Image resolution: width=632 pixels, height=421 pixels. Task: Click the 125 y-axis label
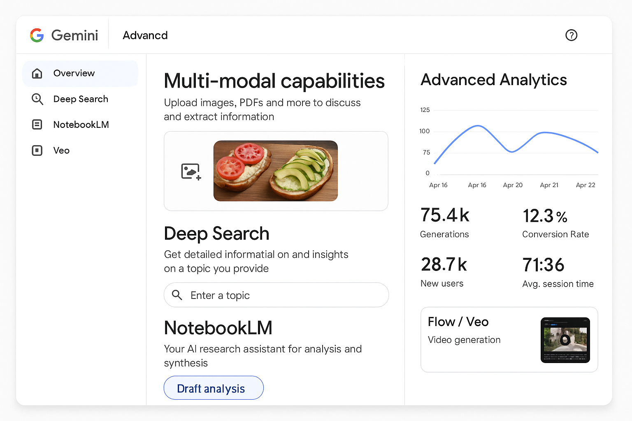pos(425,110)
